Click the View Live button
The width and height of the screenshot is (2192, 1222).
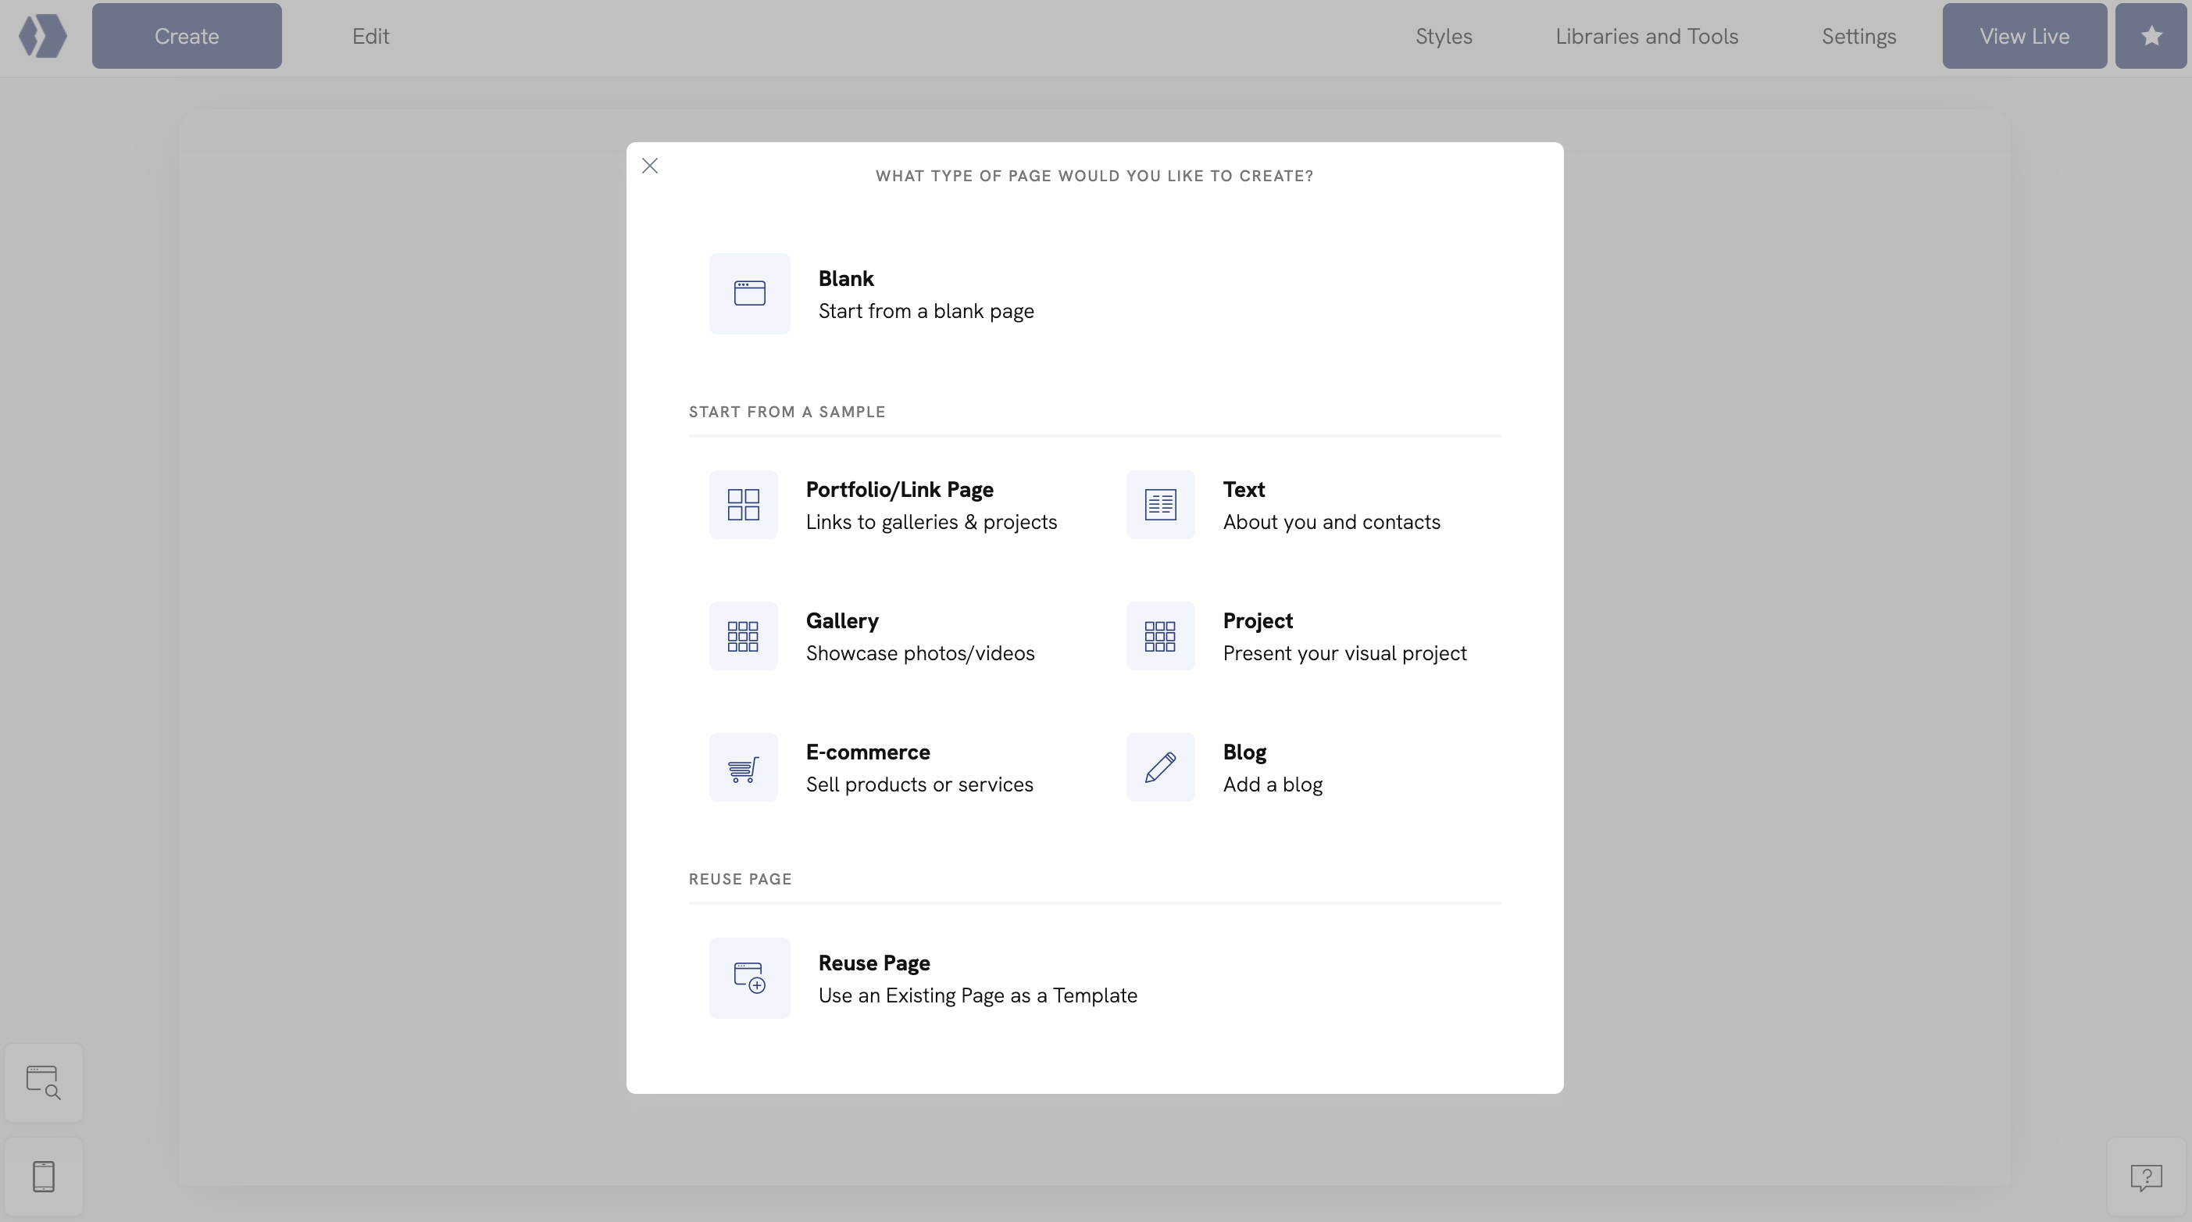[x=2024, y=36]
